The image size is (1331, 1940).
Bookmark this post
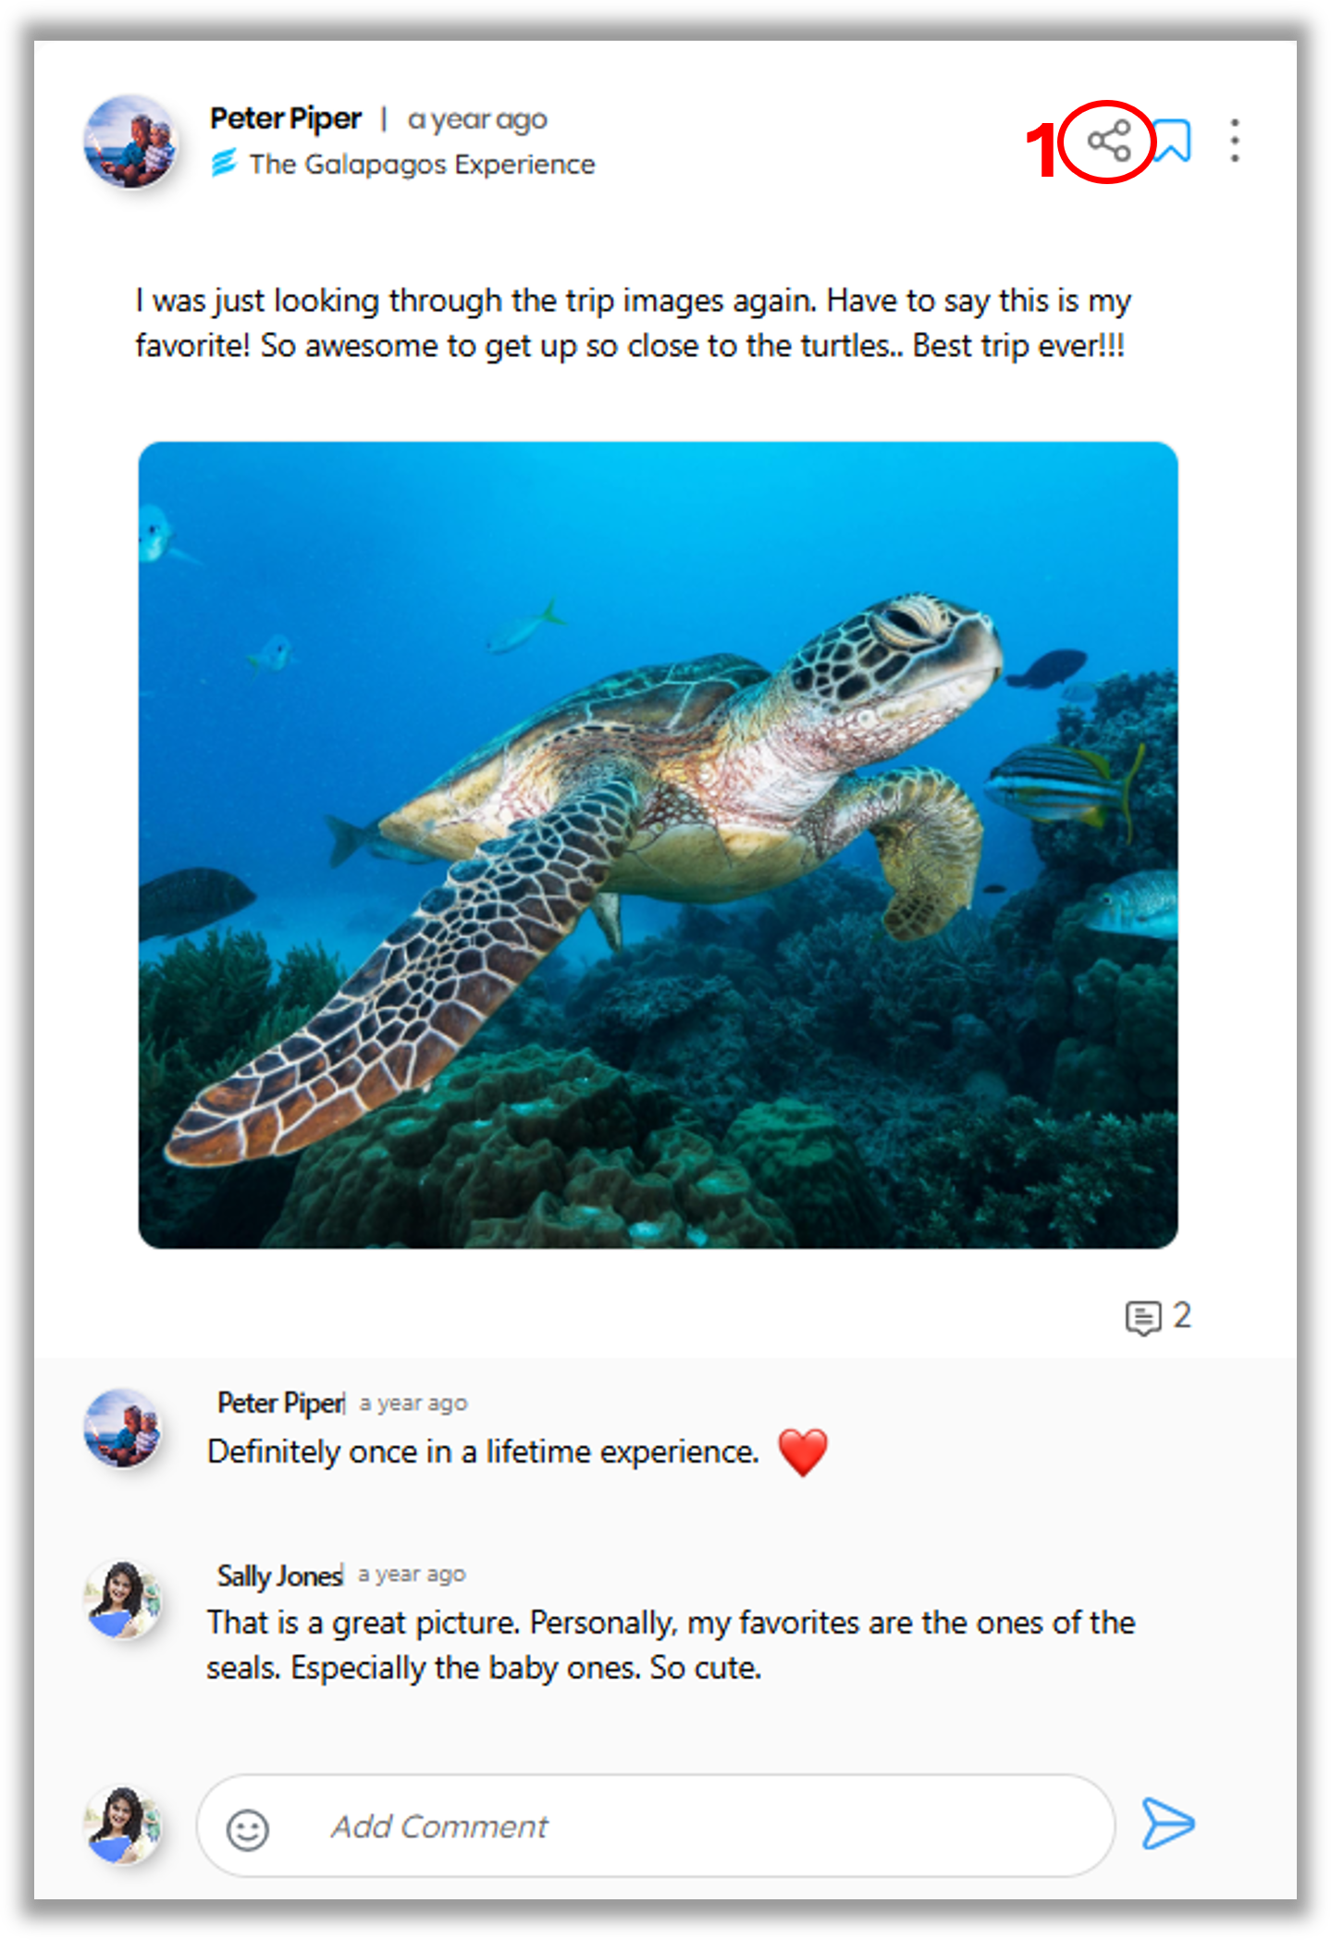point(1173,142)
